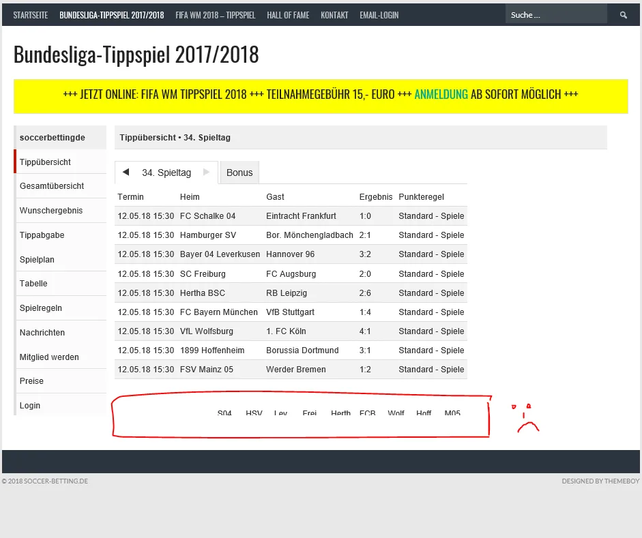Click the 1:4 result for Bayern München
The image size is (642, 538).
(x=365, y=312)
